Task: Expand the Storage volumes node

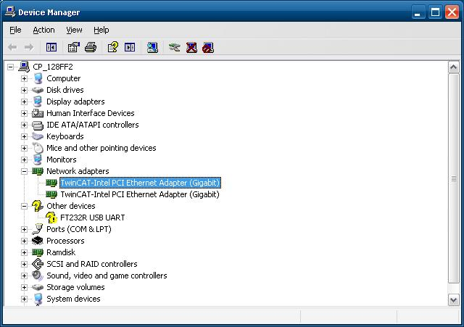Action: pyautogui.click(x=24, y=287)
